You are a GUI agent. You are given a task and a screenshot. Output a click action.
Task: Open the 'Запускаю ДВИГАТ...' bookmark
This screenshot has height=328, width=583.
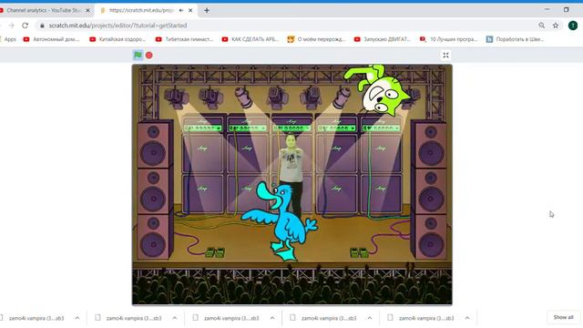click(x=383, y=39)
